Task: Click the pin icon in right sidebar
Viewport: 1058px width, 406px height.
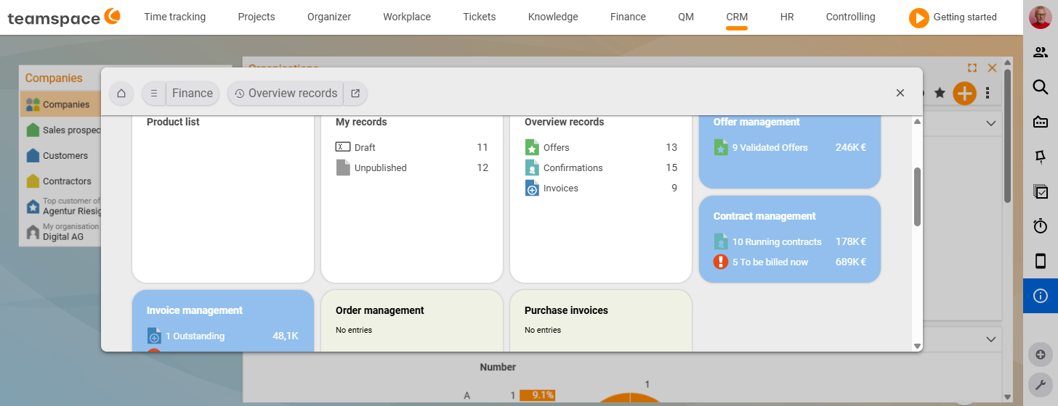Action: 1041,157
